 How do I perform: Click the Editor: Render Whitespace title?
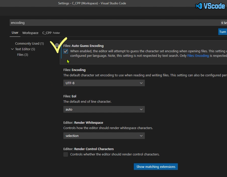[83, 123]
